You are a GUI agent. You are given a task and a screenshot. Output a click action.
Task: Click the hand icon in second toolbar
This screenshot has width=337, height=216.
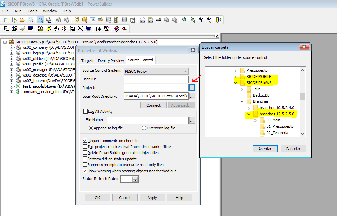tap(57, 29)
